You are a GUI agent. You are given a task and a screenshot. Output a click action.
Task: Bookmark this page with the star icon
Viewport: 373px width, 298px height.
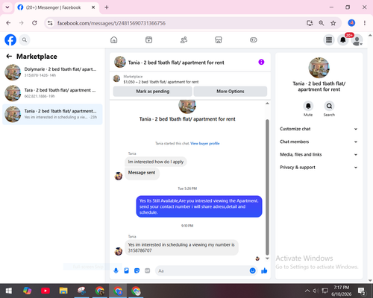click(x=333, y=23)
